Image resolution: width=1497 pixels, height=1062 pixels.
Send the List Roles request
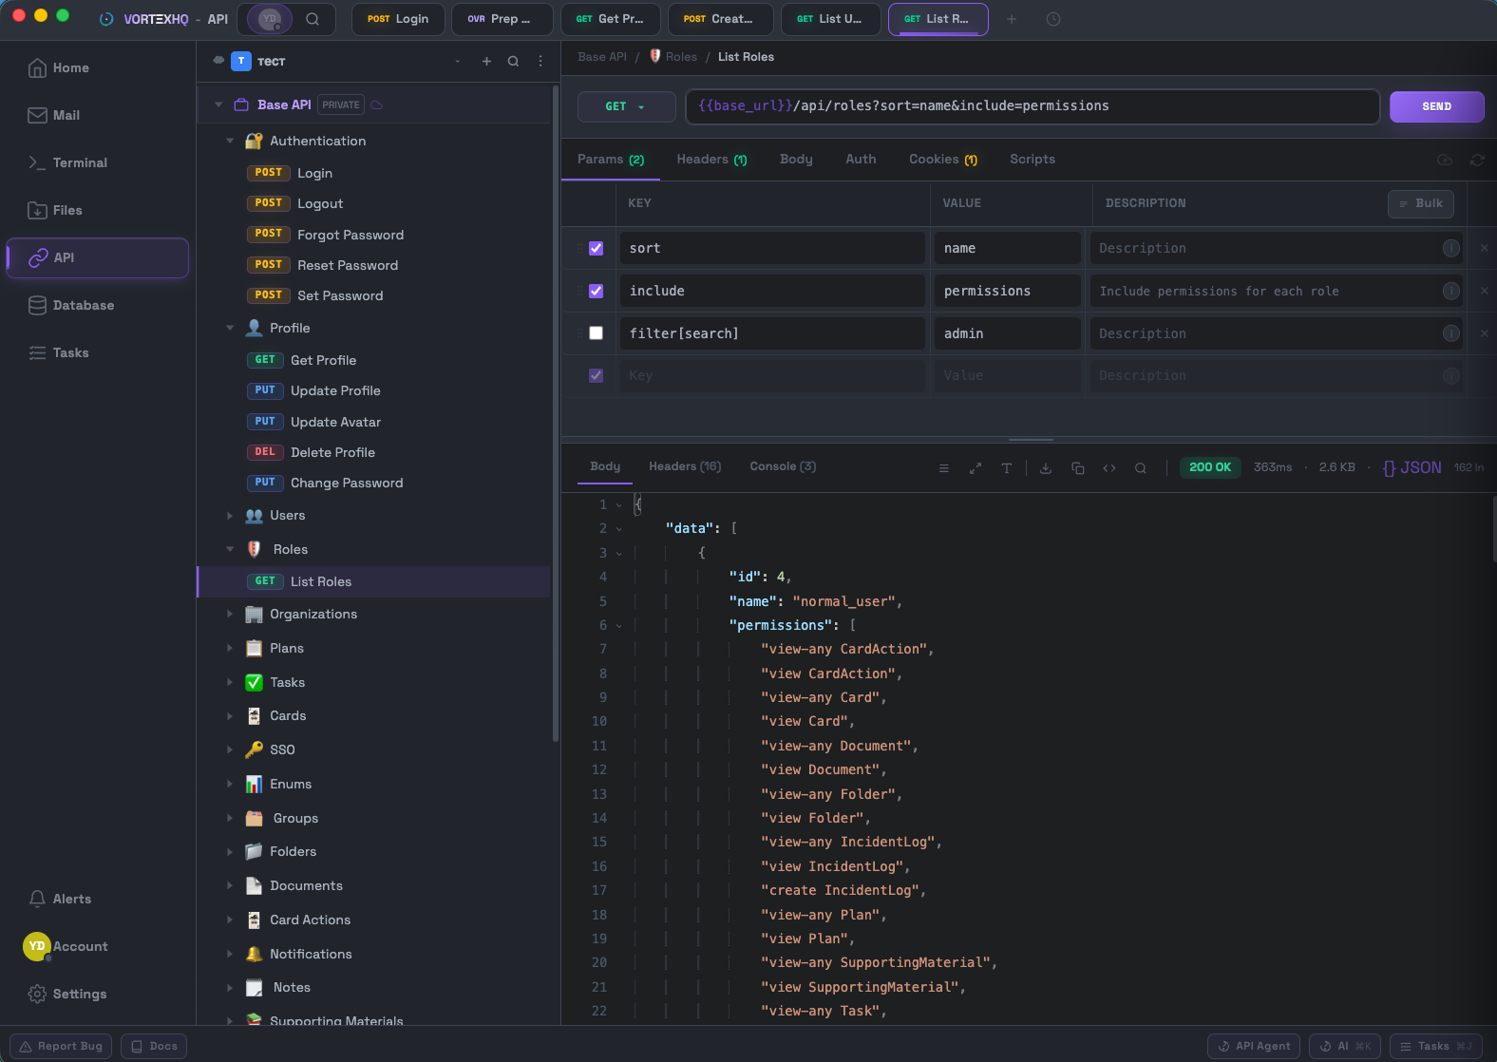[x=1436, y=106]
